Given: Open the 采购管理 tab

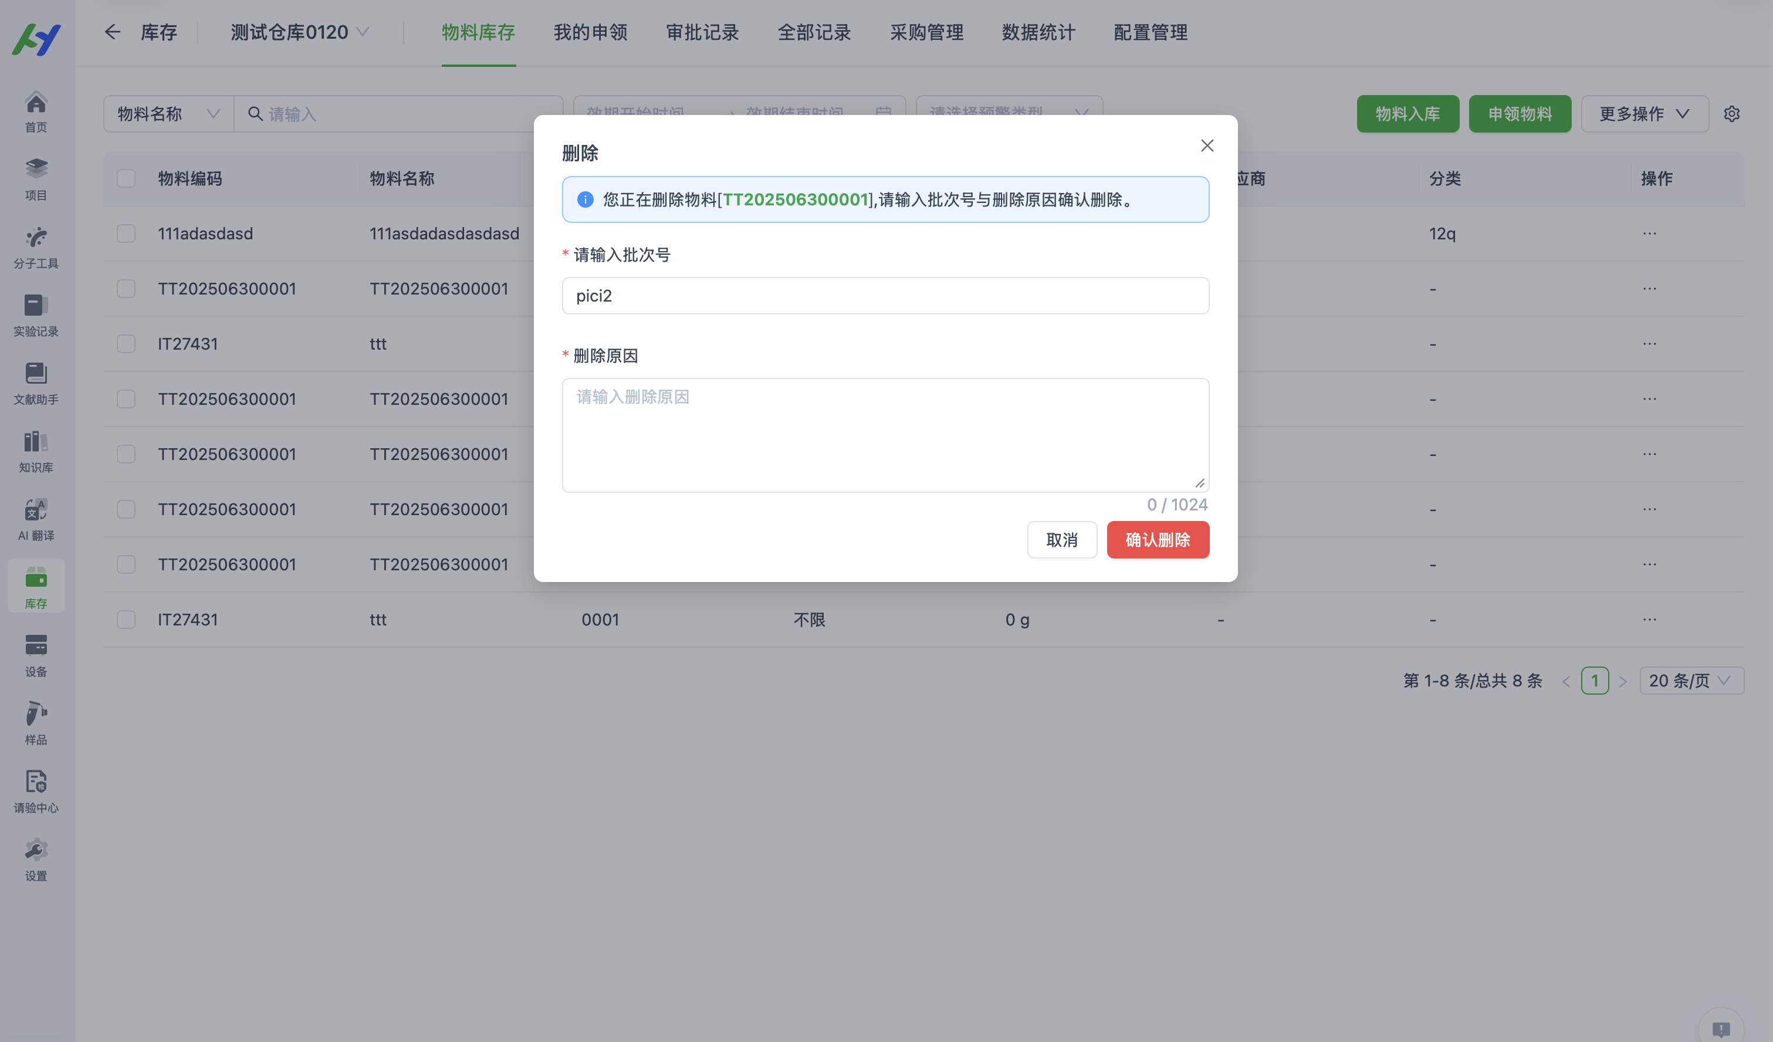Looking at the screenshot, I should tap(926, 32).
